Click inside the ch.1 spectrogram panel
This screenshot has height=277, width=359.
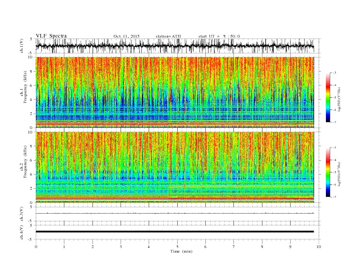pyautogui.click(x=175, y=92)
